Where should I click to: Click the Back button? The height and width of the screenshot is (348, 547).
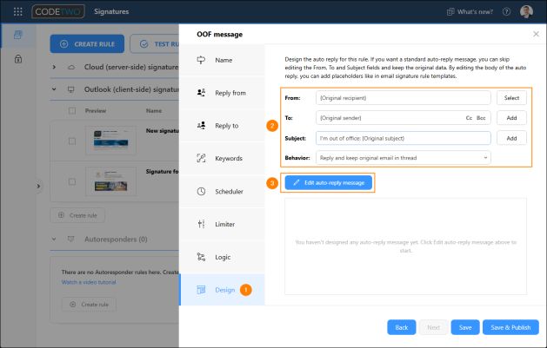(402, 327)
